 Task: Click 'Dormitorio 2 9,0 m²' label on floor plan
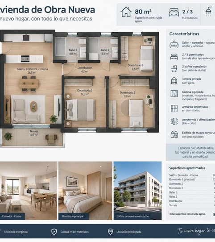point(128,94)
